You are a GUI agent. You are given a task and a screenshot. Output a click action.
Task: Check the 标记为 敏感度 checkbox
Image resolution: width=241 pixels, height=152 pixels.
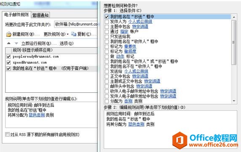tap(107, 52)
